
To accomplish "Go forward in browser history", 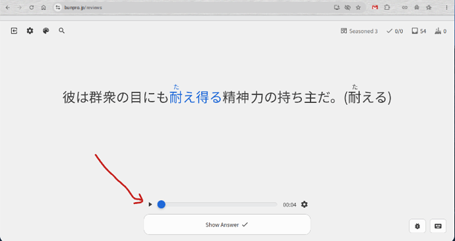I will click(x=19, y=7).
